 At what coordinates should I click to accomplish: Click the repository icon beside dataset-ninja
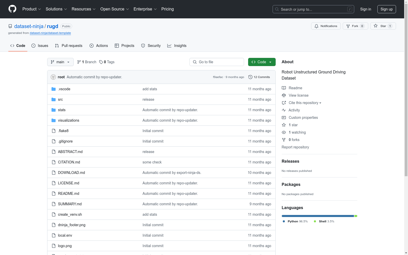coord(10,26)
